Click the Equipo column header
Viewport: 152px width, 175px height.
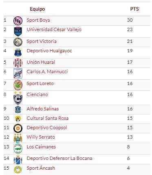[37, 9]
